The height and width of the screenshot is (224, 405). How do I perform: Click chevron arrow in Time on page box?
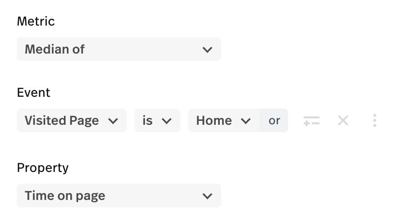[207, 196]
